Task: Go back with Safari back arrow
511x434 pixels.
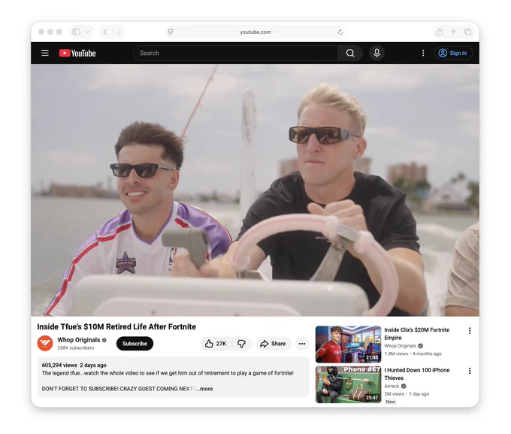Action: pos(105,32)
